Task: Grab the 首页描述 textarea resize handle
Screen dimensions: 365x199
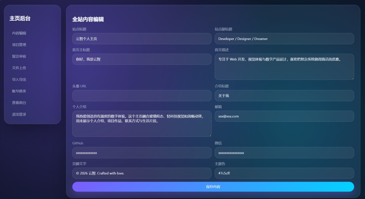Action: [x=352, y=78]
